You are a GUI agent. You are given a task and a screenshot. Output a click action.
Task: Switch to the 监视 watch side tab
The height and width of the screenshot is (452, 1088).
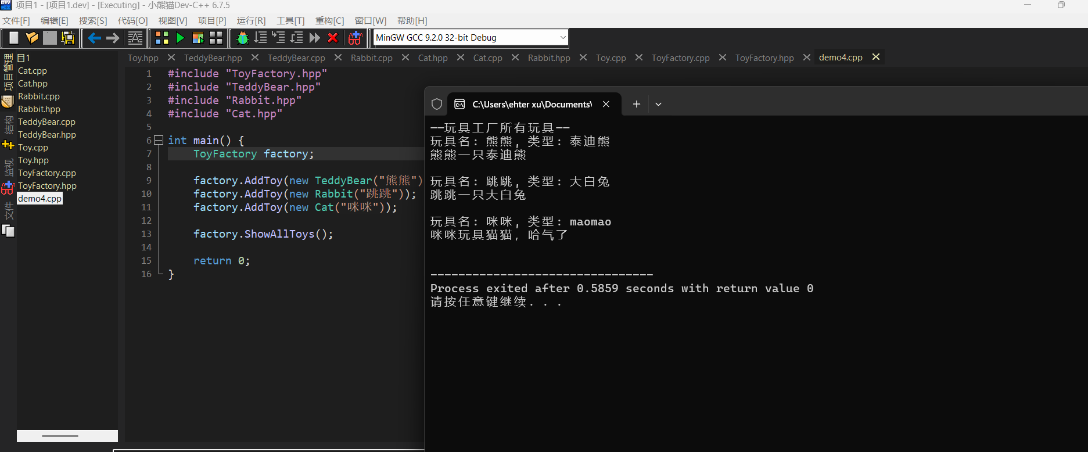coord(8,168)
